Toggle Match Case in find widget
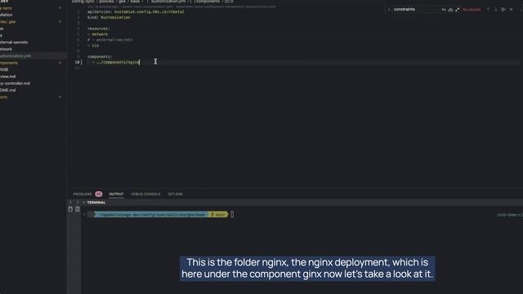The width and height of the screenshot is (523, 294). [444, 10]
